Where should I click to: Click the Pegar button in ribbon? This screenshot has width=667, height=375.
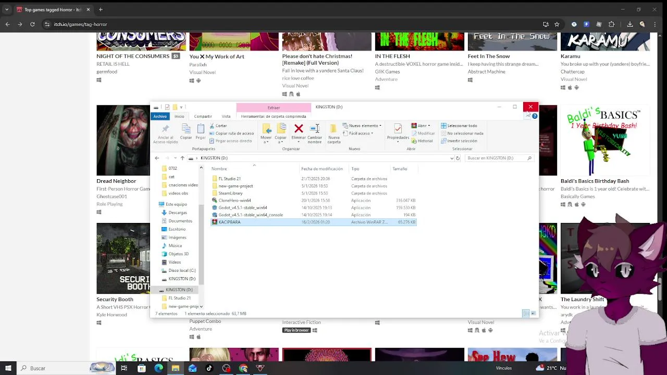click(x=201, y=132)
